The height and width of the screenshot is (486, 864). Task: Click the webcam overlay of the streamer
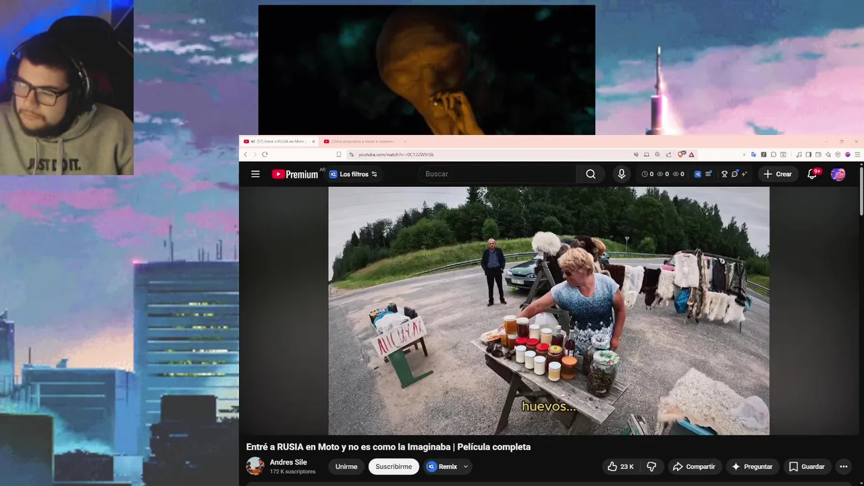coord(67,88)
